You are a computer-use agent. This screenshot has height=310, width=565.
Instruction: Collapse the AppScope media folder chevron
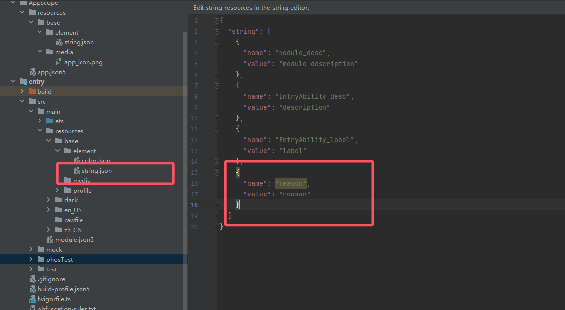tap(40, 52)
